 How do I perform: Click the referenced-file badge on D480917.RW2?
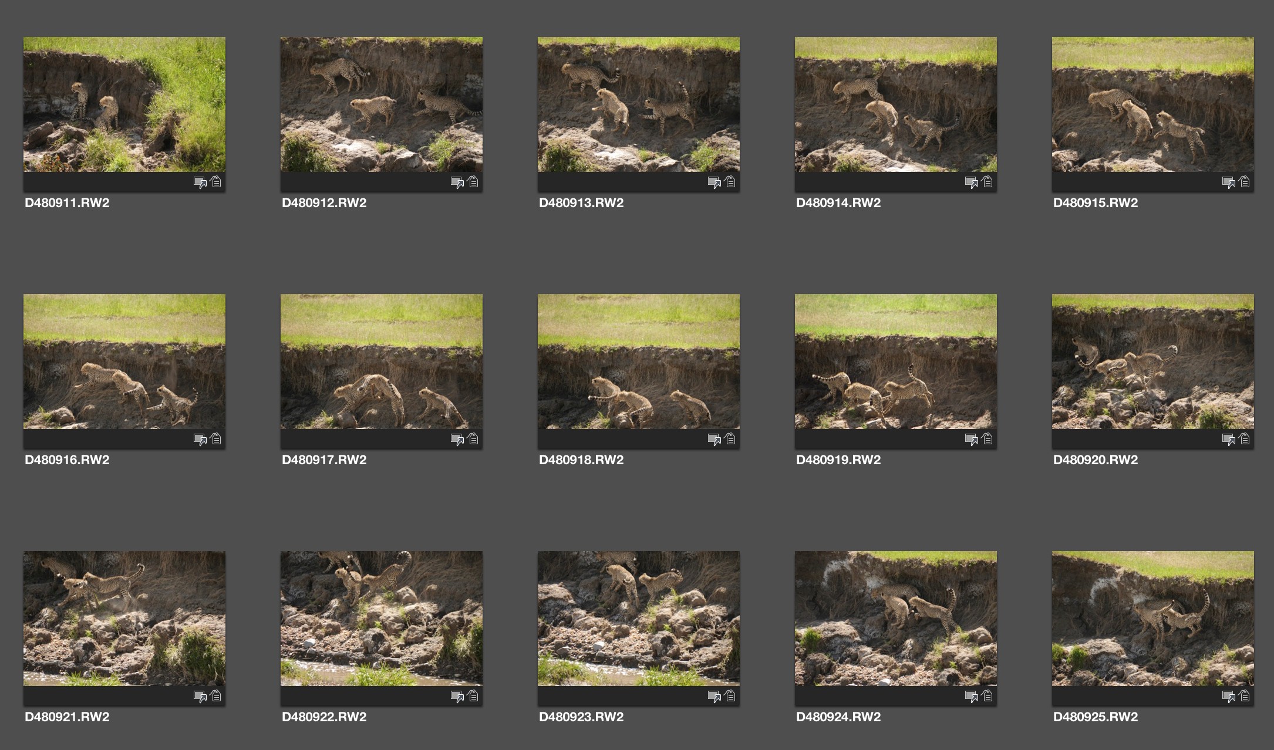pyautogui.click(x=457, y=440)
